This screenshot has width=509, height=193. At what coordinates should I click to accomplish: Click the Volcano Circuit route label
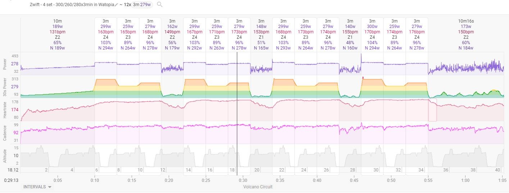[258, 187]
